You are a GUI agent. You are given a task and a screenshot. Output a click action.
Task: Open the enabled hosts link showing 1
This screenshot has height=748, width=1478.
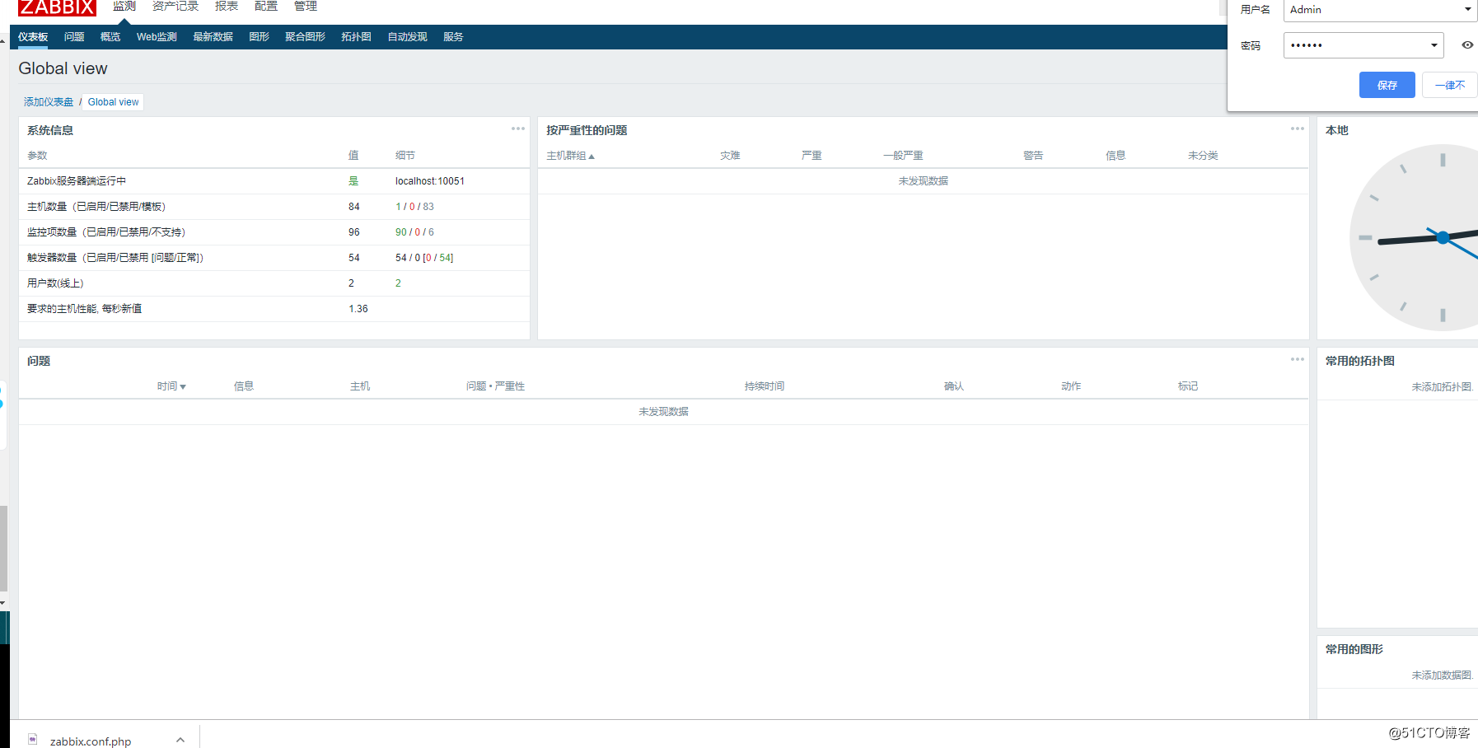pos(398,207)
